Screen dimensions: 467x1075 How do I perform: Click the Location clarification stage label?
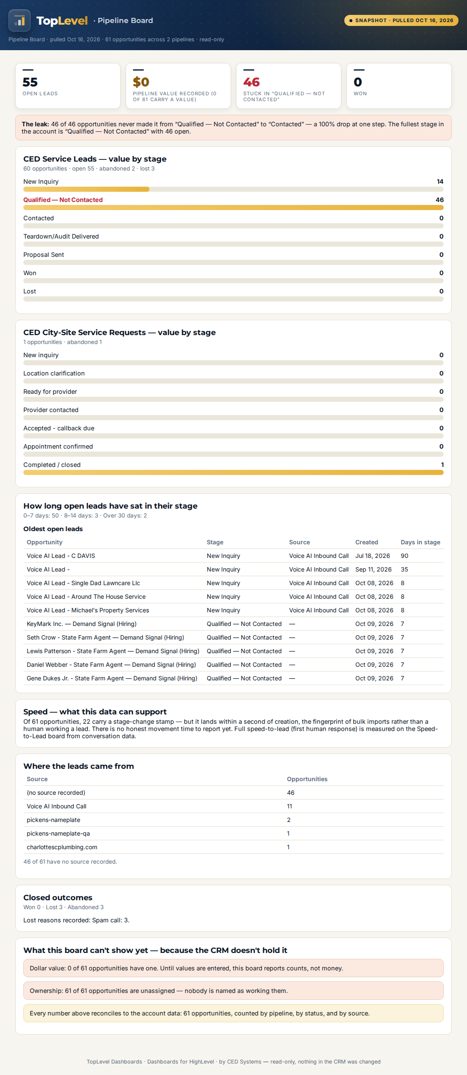point(54,373)
